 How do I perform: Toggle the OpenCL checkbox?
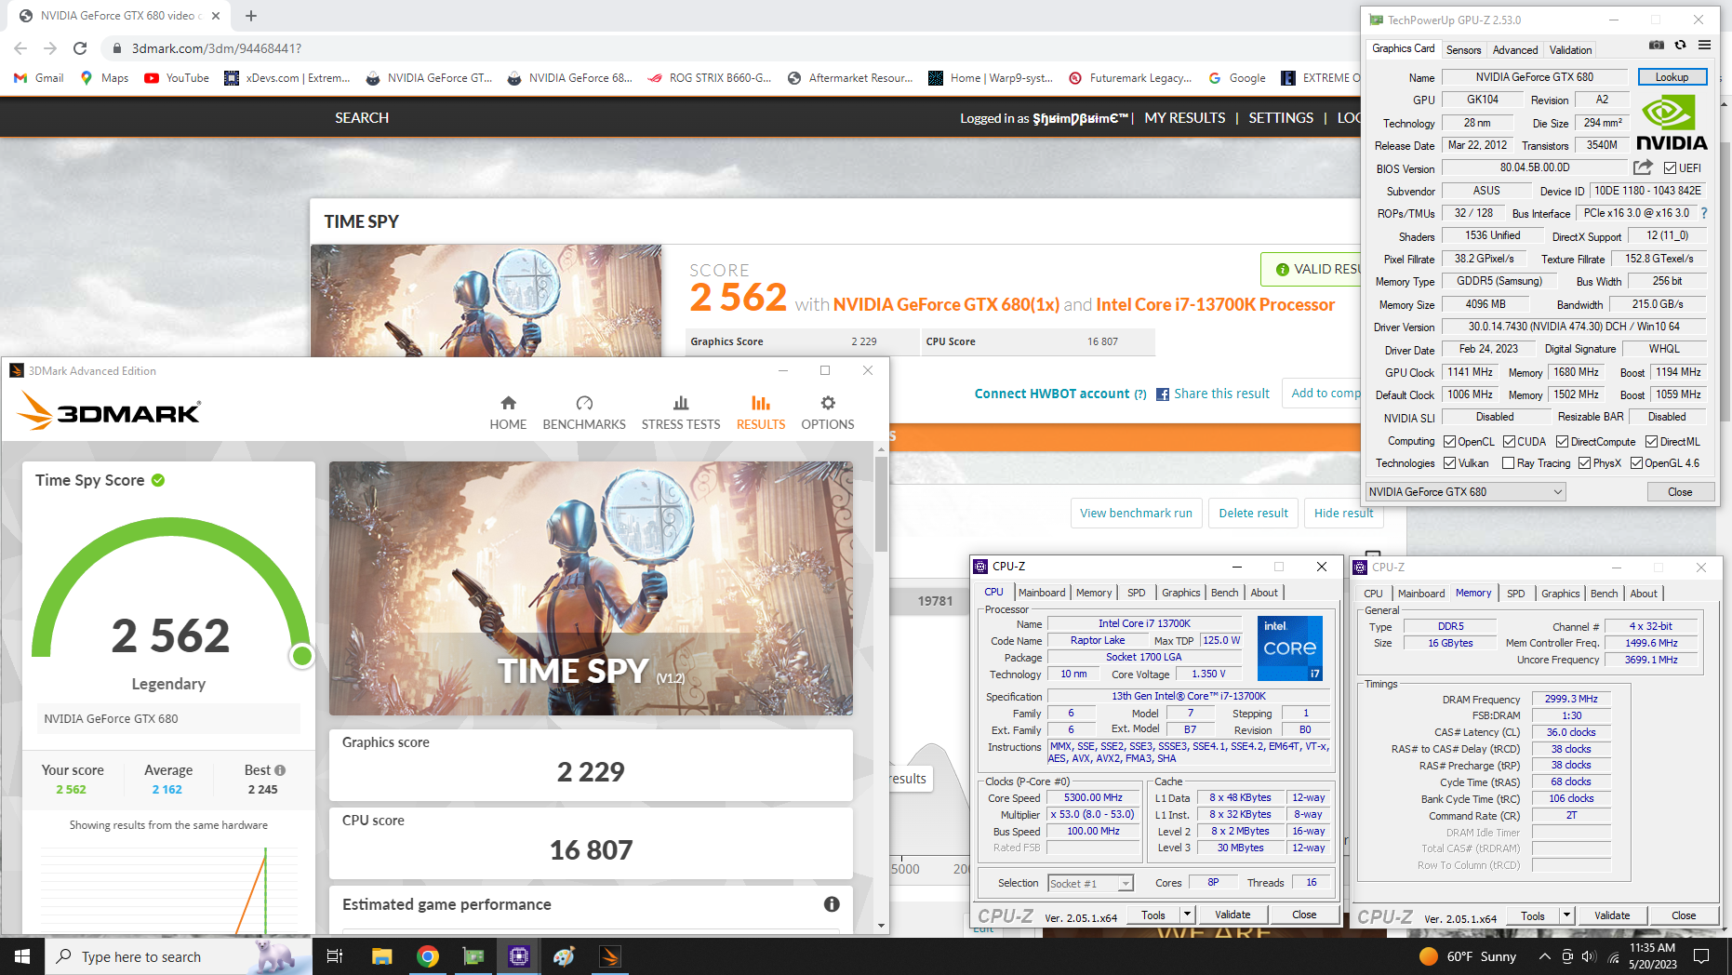1449,442
